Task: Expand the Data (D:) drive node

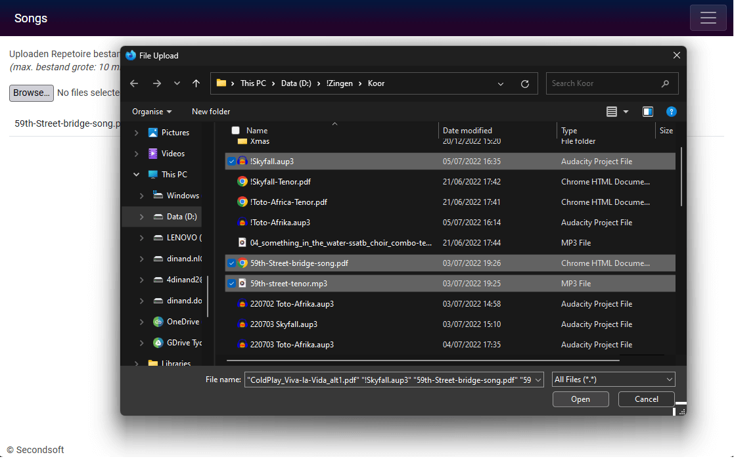Action: click(141, 217)
